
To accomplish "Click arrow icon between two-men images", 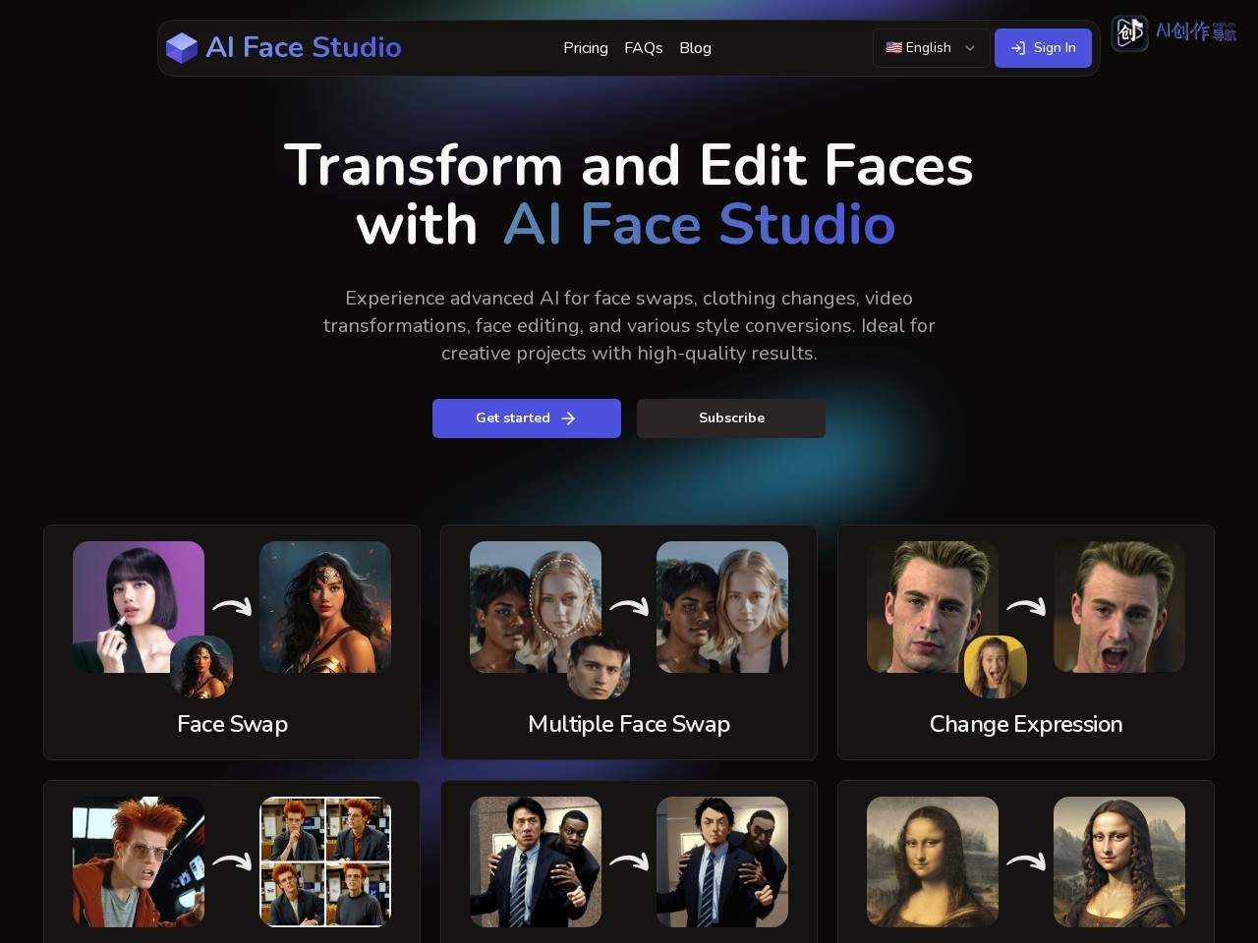I will (629, 861).
